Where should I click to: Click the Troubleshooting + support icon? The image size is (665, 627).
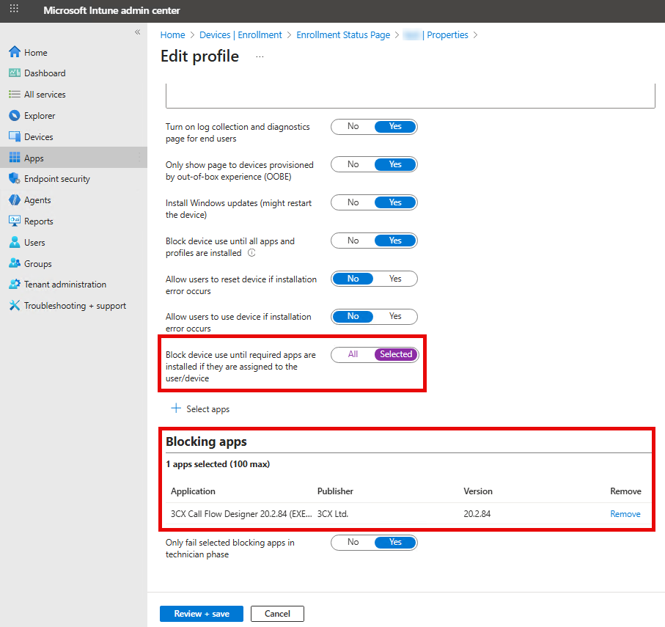pos(14,306)
